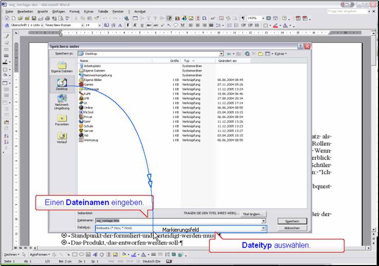Open the Einfügen menu

pyautogui.click(x=58, y=11)
